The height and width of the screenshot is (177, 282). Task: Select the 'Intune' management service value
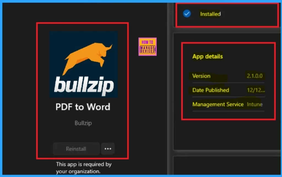pyautogui.click(x=255, y=104)
